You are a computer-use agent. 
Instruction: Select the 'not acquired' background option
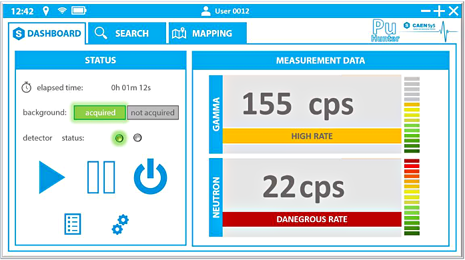[x=153, y=113]
